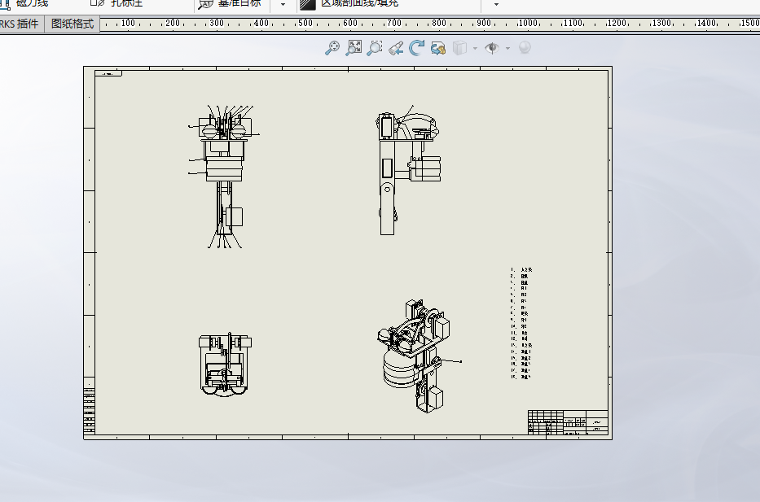
Task: Toggle the hide/show items eye icon
Action: tap(491, 48)
